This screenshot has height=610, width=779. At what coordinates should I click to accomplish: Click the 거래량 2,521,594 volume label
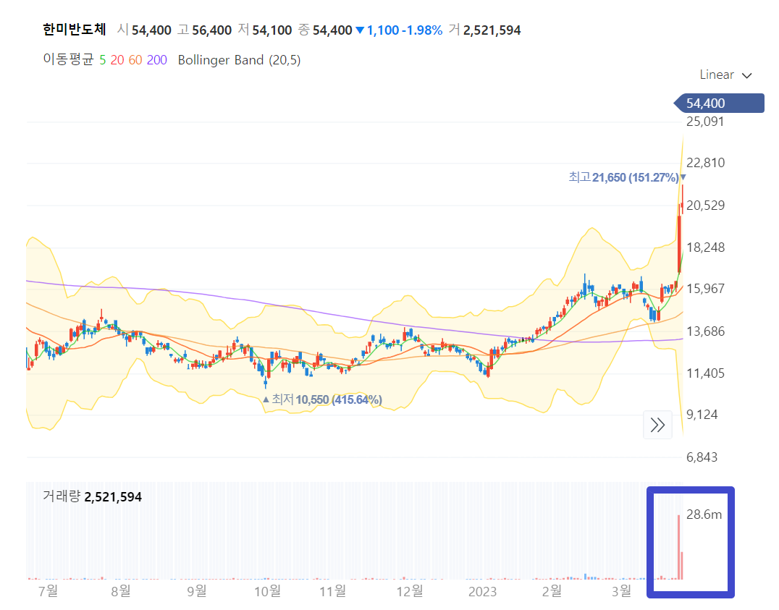pos(93,496)
